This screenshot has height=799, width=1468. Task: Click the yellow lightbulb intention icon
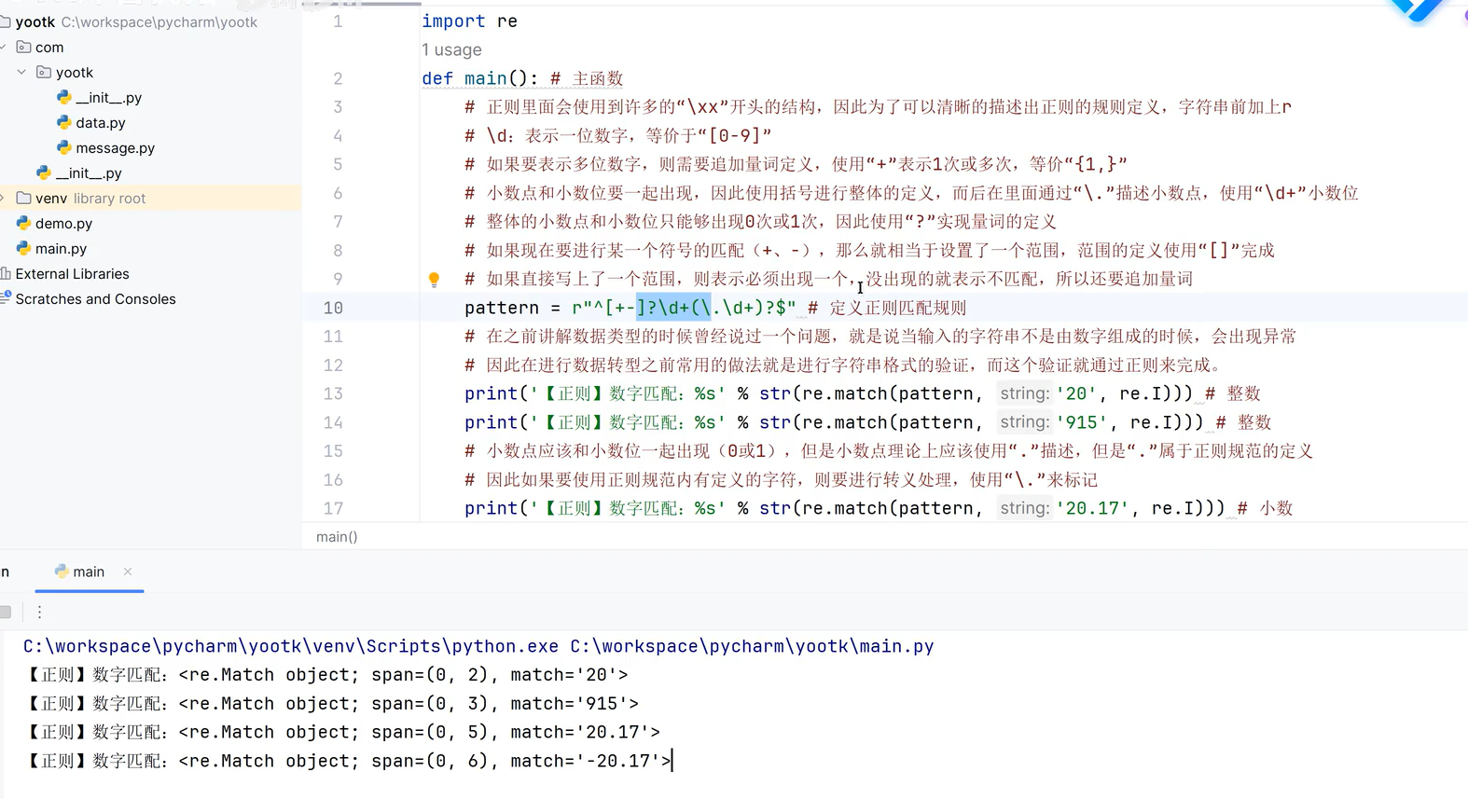tap(434, 279)
